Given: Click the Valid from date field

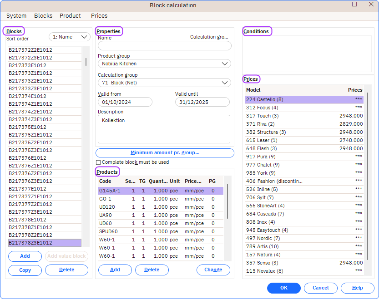Looking at the screenshot, I should tap(125, 102).
